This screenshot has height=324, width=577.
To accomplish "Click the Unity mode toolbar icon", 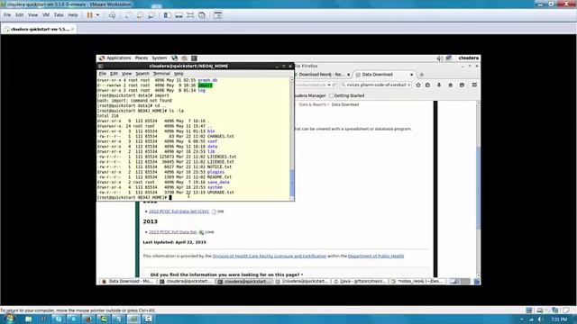I will click(x=202, y=15).
